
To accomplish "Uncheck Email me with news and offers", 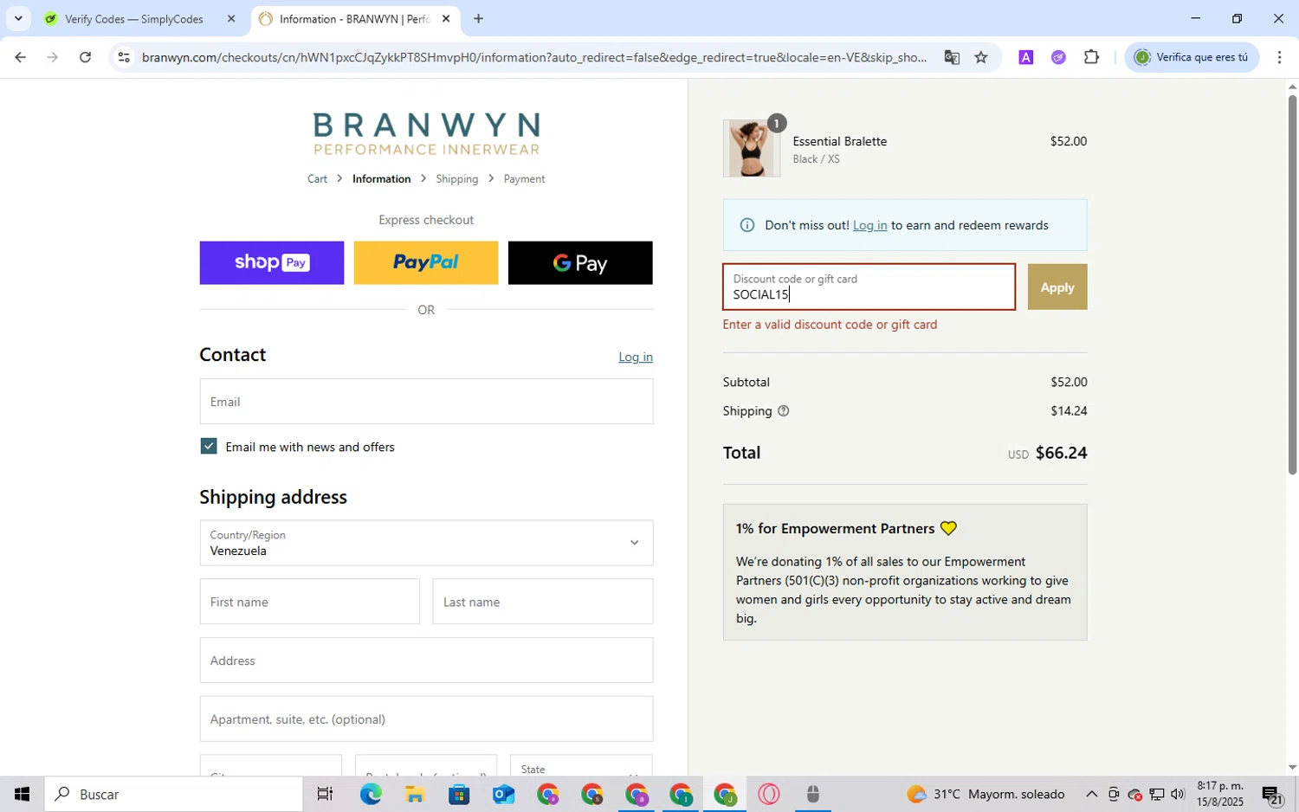I will pyautogui.click(x=209, y=447).
